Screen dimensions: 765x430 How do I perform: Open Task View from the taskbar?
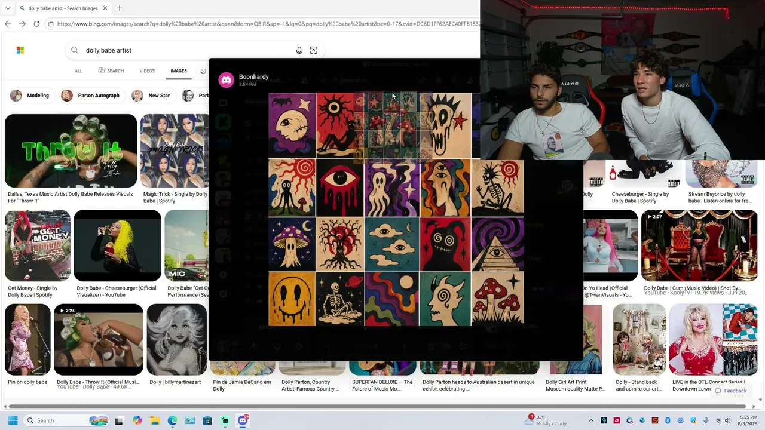click(x=119, y=420)
